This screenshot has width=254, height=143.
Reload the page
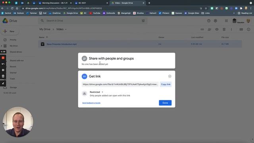12,8
